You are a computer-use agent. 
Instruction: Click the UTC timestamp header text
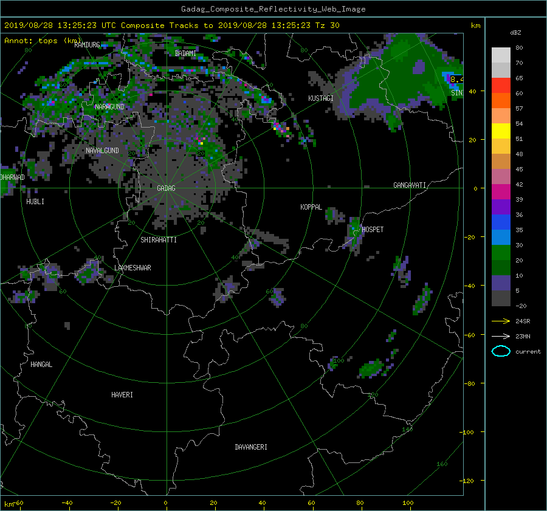click(x=171, y=26)
